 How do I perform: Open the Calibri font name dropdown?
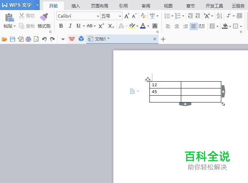tap(98, 16)
